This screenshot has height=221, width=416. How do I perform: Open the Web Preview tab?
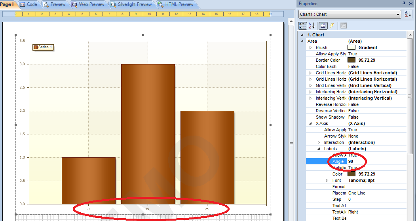tap(88, 4)
